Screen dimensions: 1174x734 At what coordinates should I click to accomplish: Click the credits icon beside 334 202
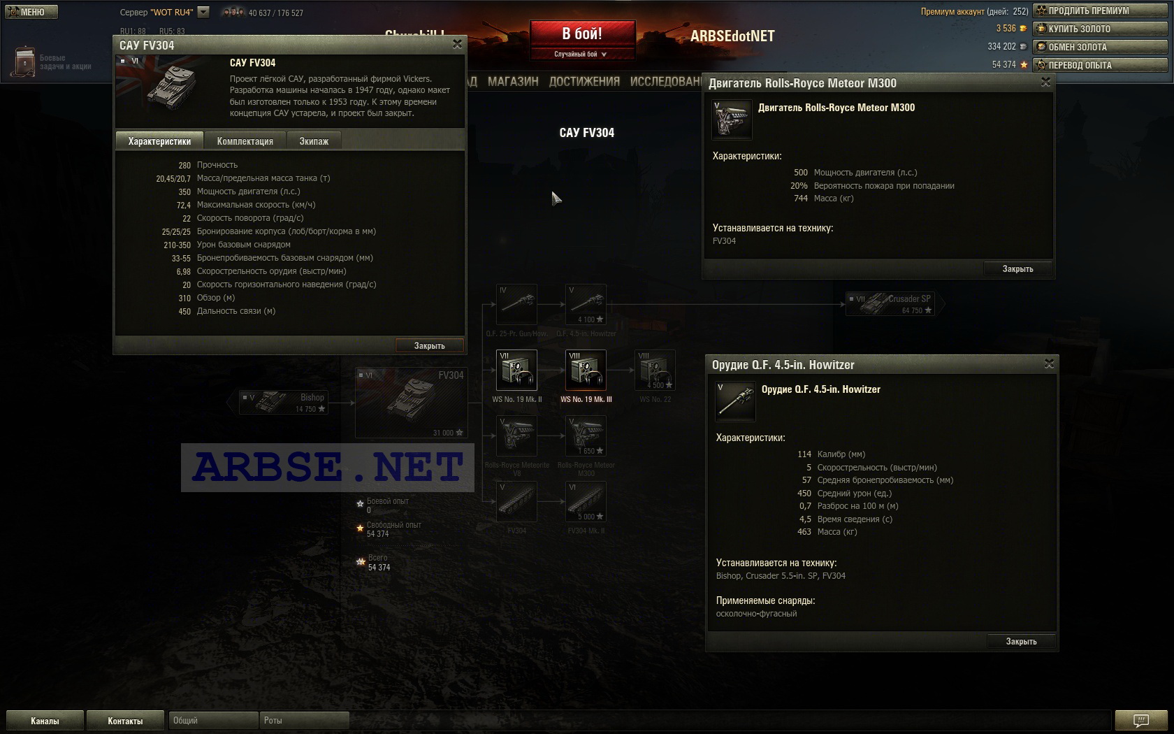click(x=1024, y=47)
